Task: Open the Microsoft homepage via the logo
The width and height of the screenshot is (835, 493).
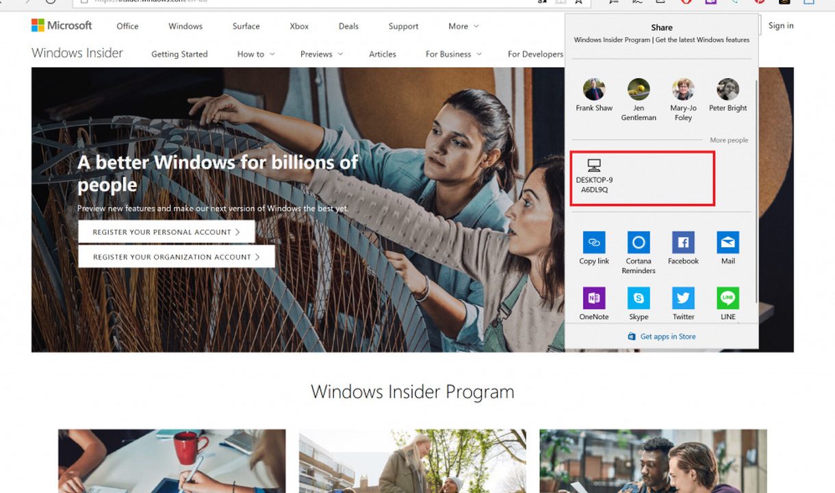Action: (62, 25)
